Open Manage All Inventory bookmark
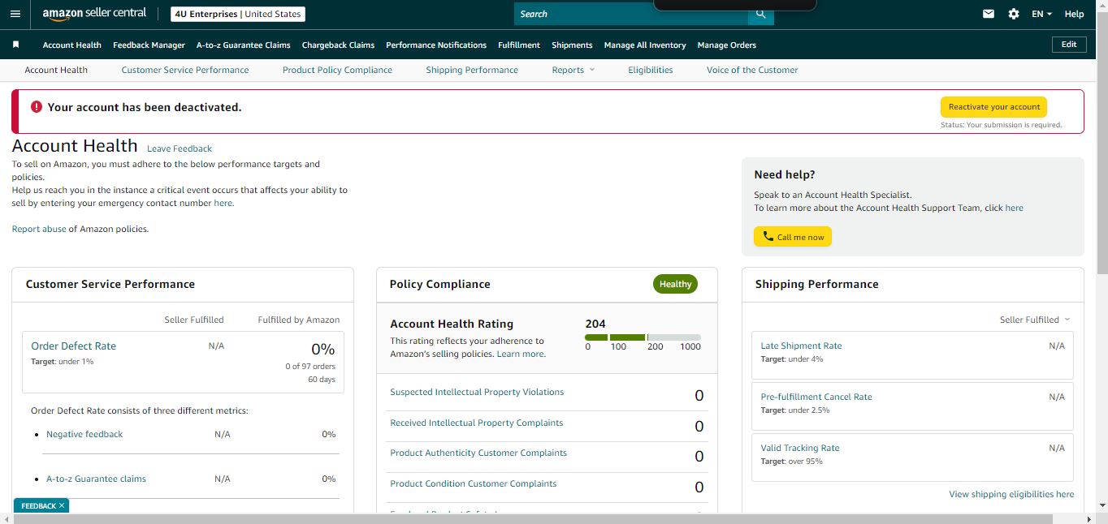This screenshot has height=524, width=1108. pos(645,45)
